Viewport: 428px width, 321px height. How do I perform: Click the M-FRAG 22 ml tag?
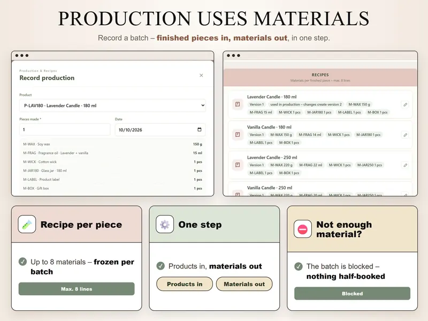click(x=311, y=165)
